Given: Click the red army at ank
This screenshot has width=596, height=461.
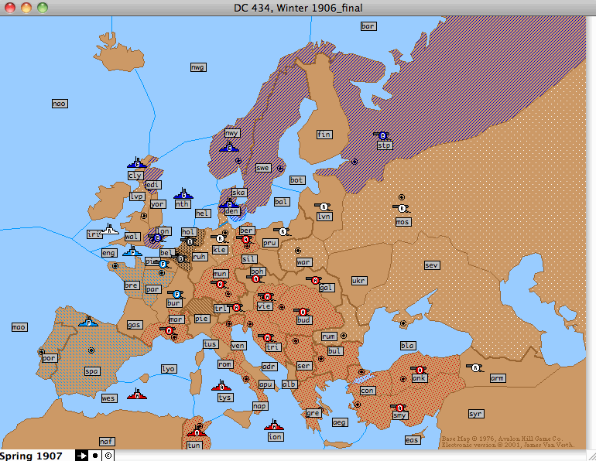Looking at the screenshot, I should tap(419, 370).
